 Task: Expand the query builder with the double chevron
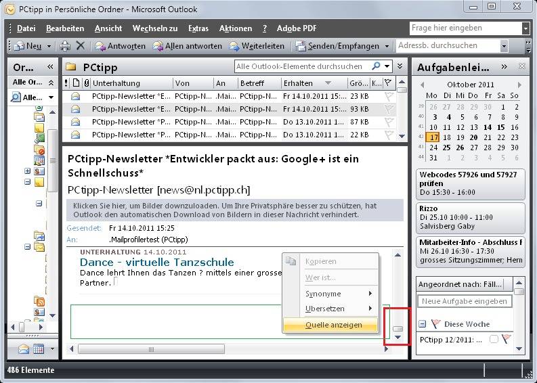[400, 66]
